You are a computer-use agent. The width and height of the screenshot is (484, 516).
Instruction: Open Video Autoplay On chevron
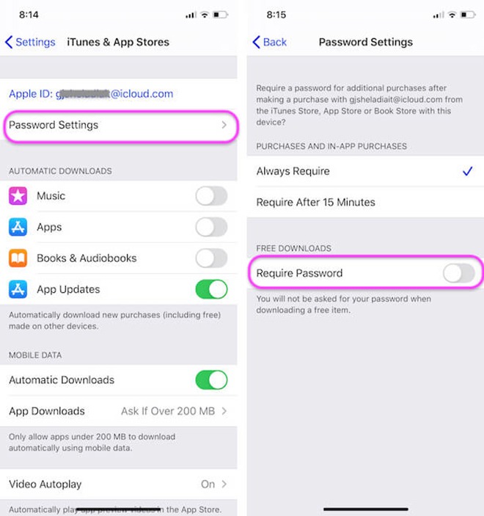click(x=224, y=484)
